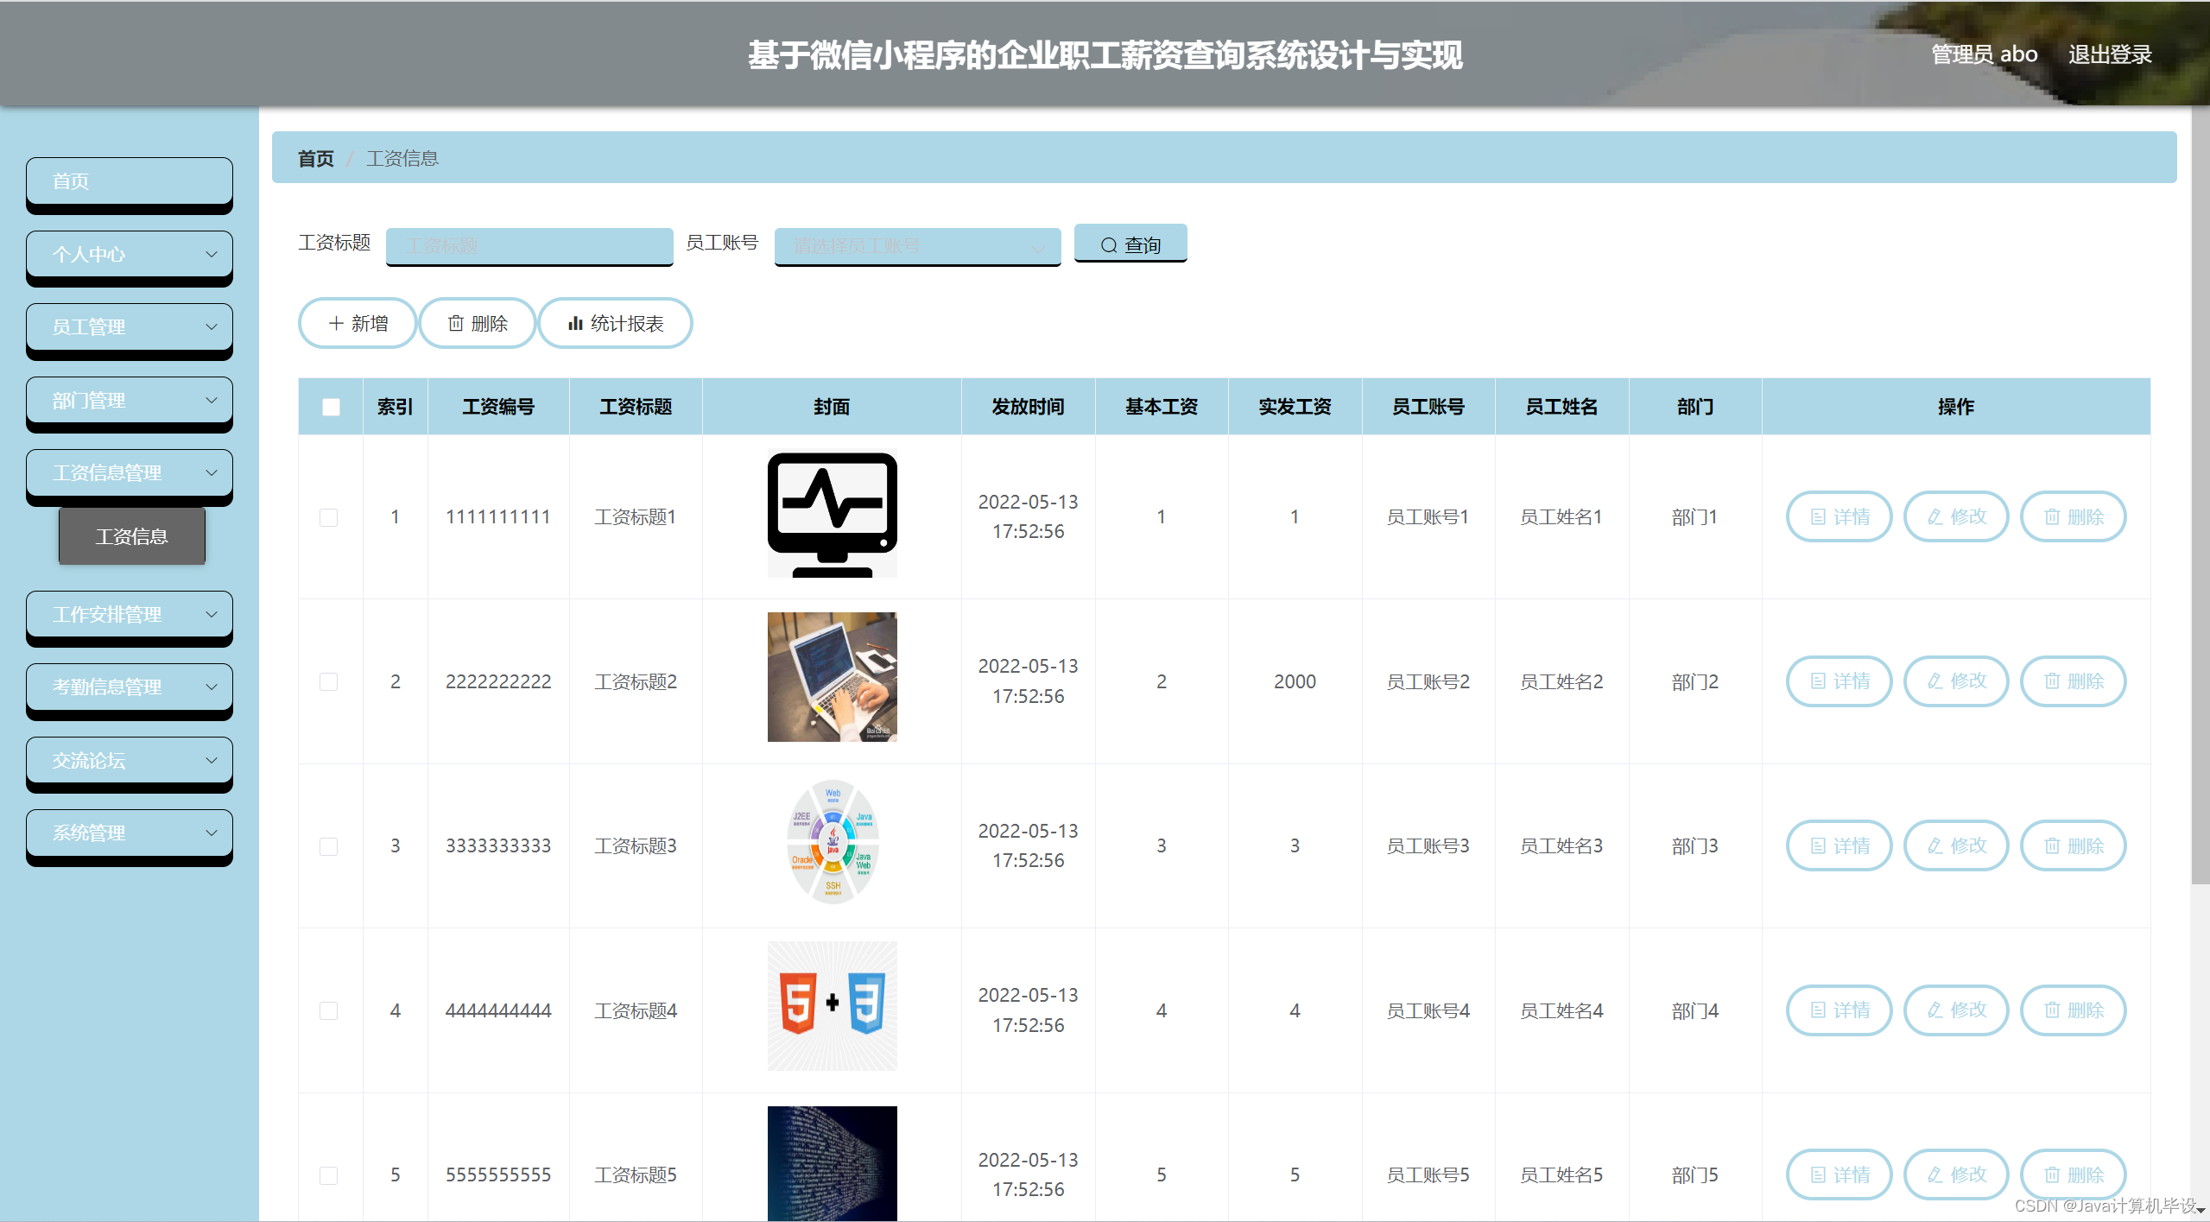Select the 工资信息 submenu item
Viewport: 2210px width, 1222px height.
[x=132, y=536]
